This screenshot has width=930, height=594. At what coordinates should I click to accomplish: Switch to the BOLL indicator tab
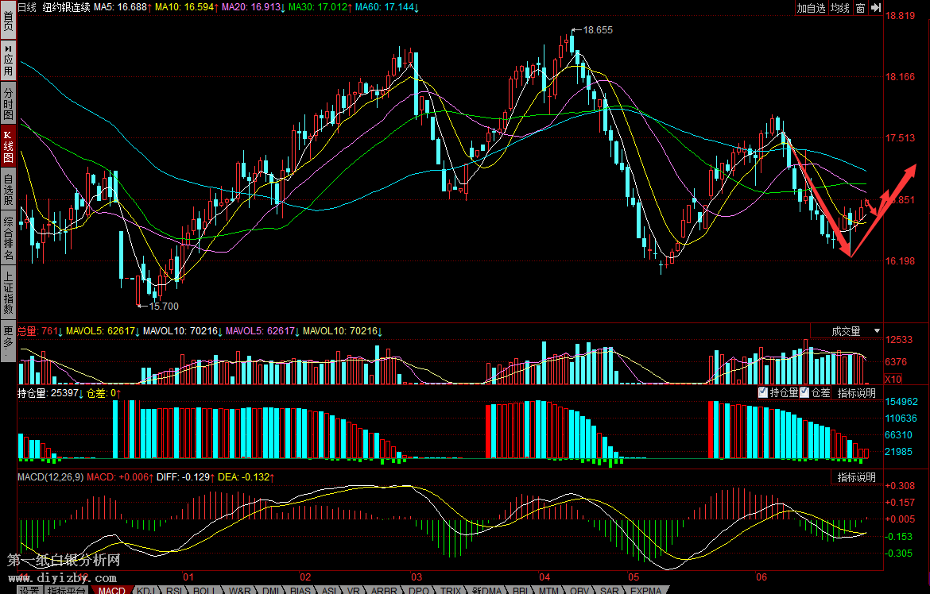[x=203, y=590]
